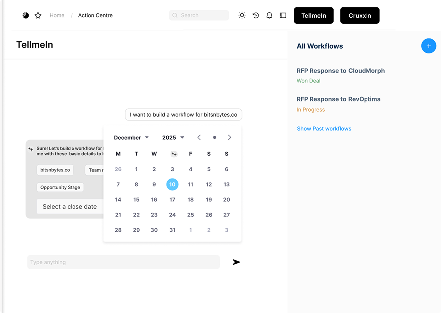This screenshot has height=313, width=441.
Task: Open RFP Response to RevOptima workflow
Action: 339,99
